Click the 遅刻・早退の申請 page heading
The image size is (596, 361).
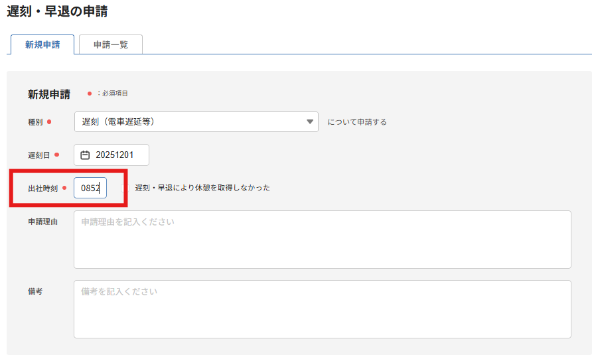pyautogui.click(x=57, y=11)
